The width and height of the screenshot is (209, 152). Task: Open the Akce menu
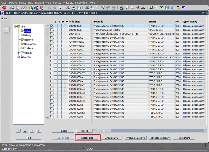click(4, 3)
